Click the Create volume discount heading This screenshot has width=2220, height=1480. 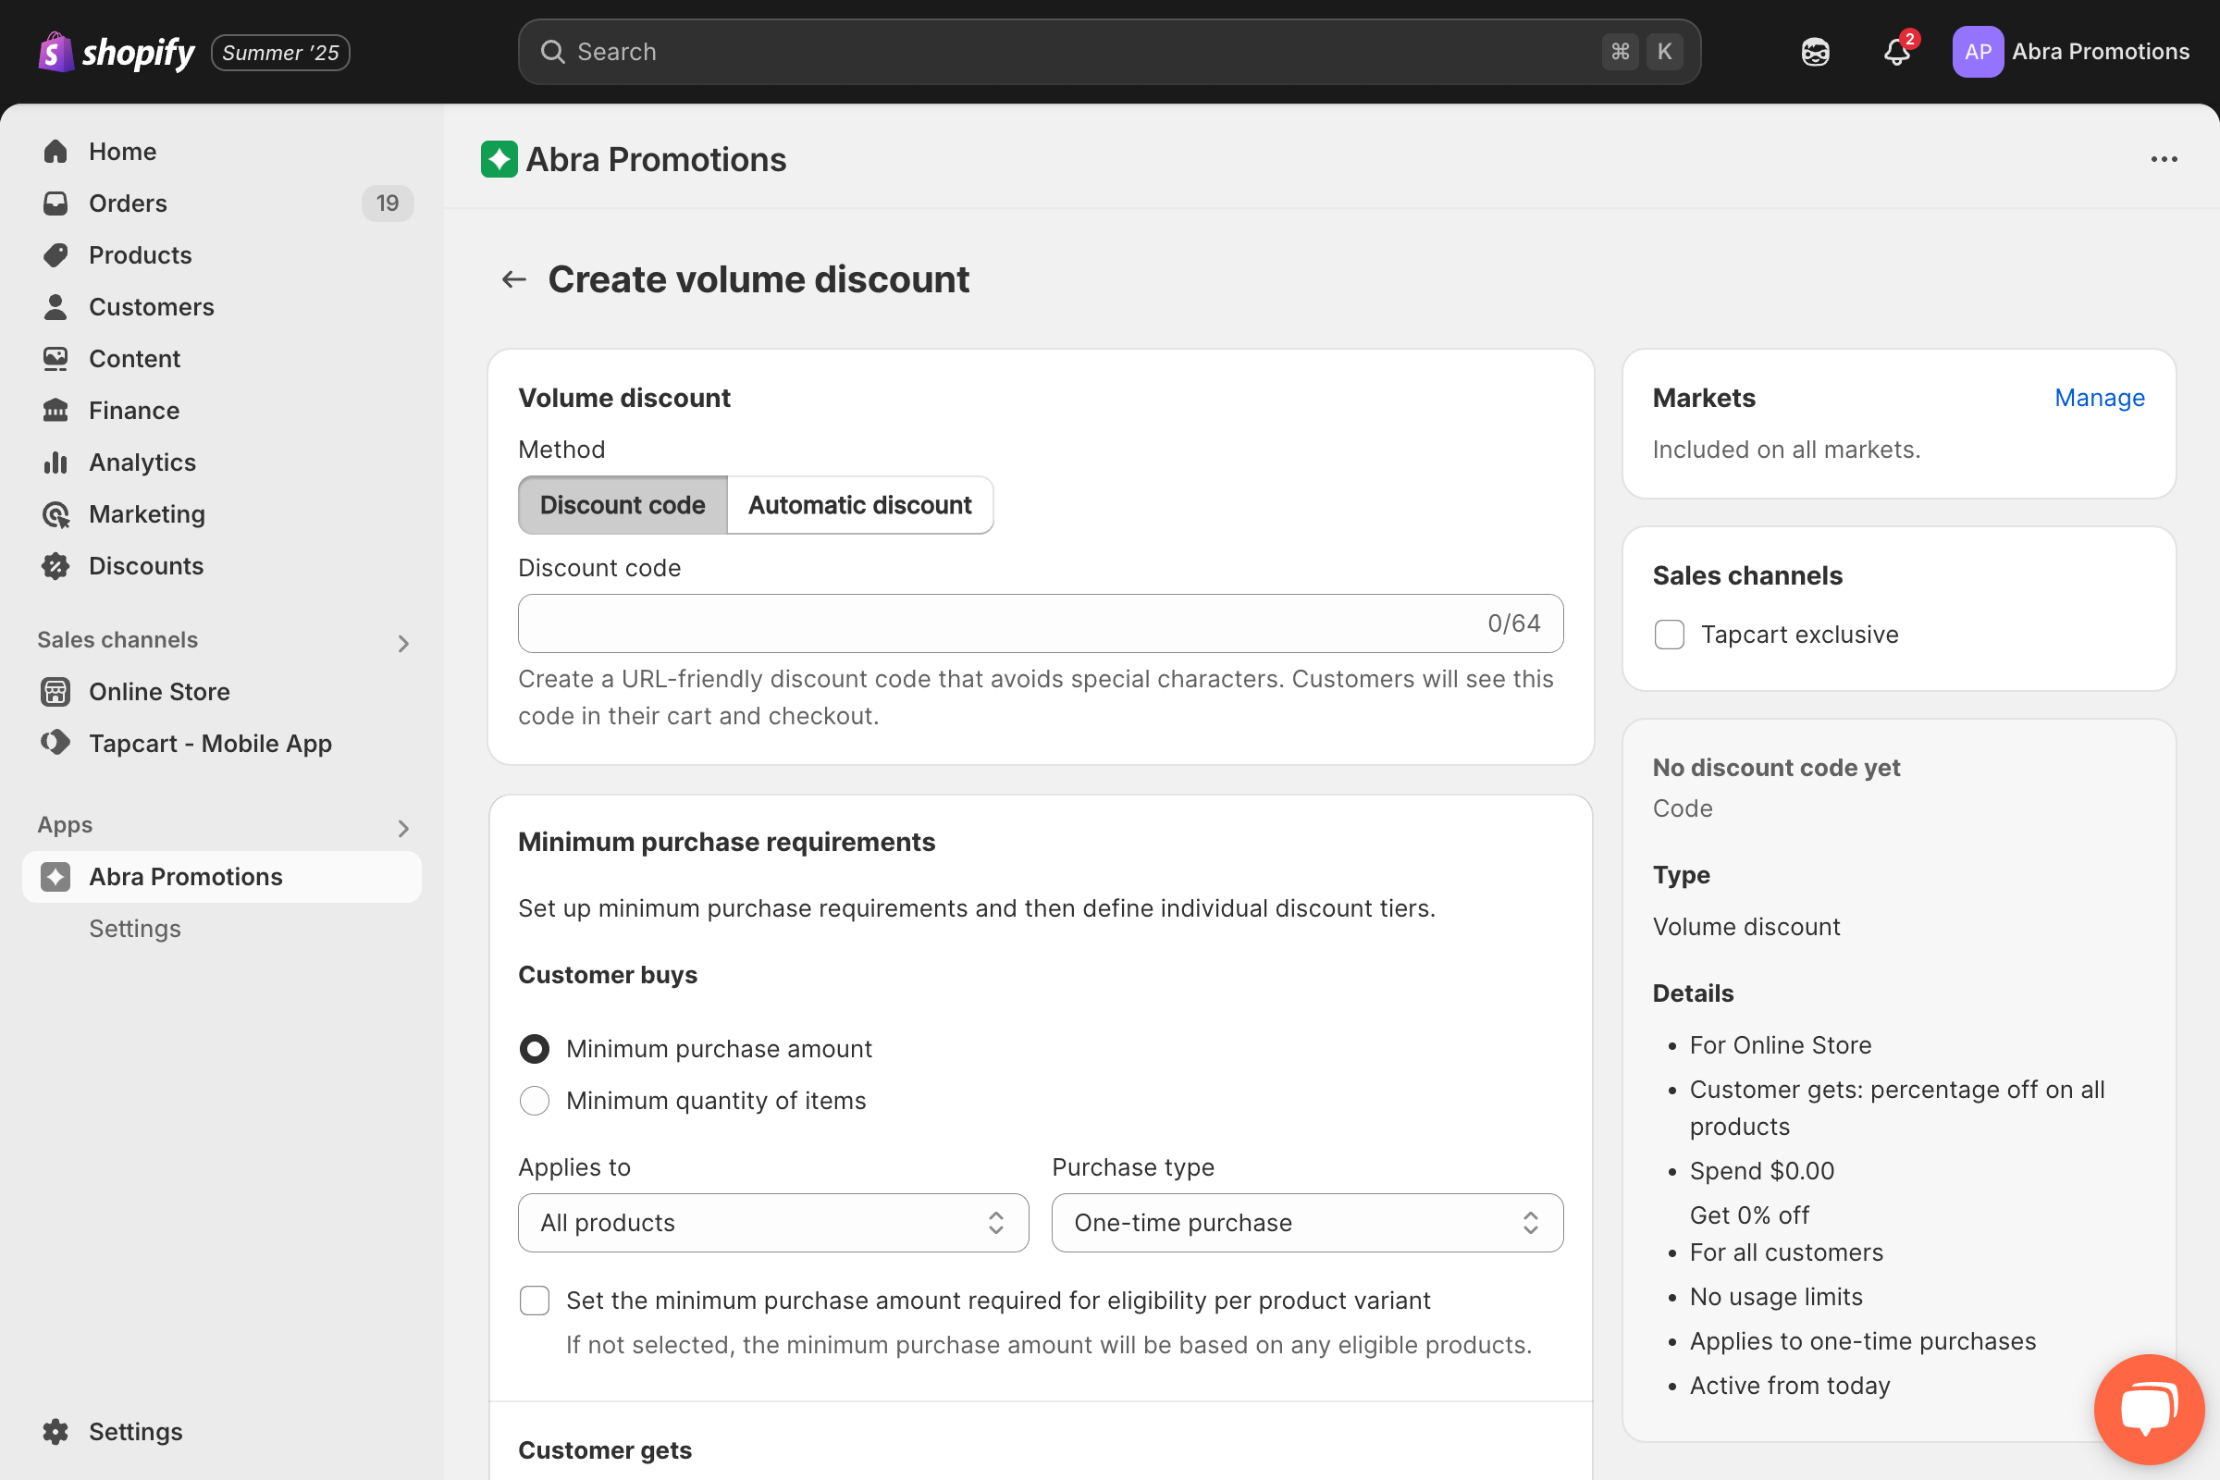click(758, 279)
